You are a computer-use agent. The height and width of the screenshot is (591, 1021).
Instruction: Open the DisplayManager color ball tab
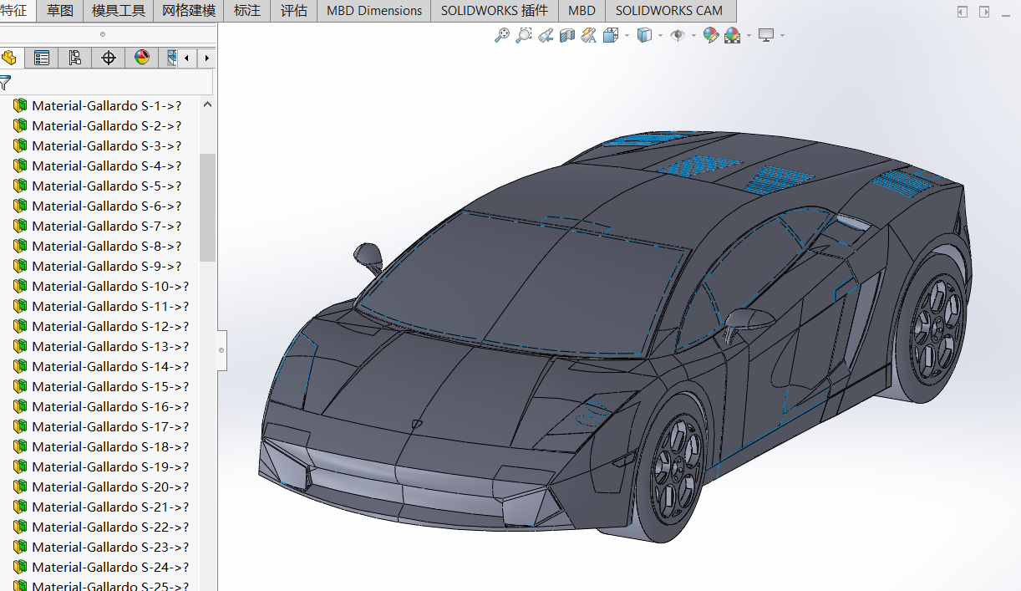[x=141, y=58]
